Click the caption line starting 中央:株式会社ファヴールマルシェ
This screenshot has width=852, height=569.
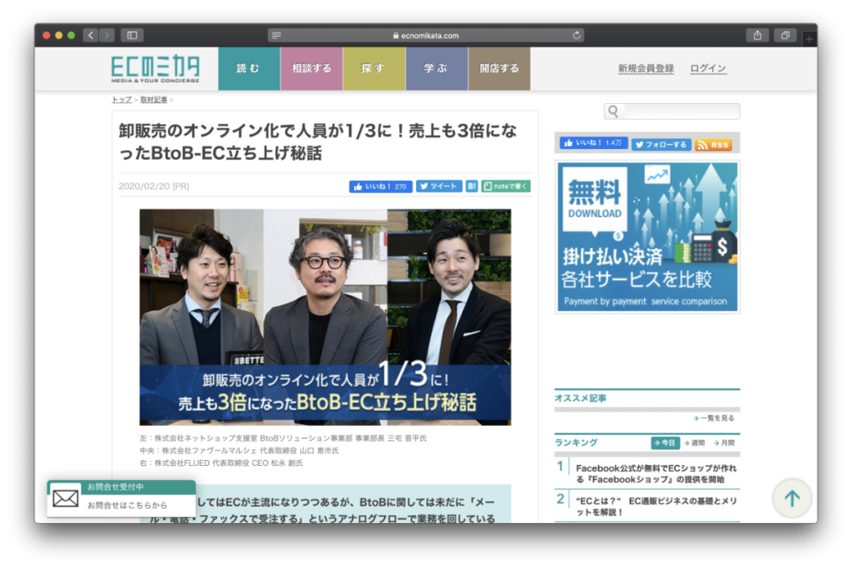[239, 451]
